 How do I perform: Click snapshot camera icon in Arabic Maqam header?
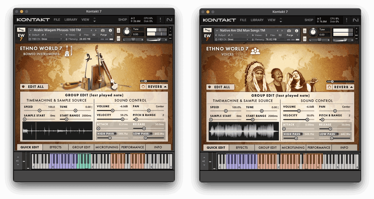(103, 30)
